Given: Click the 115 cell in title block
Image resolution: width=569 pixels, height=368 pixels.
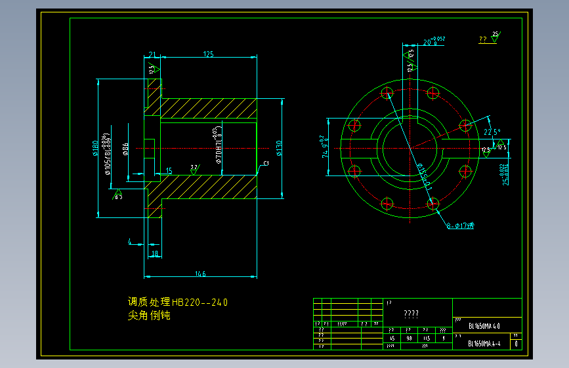Looking at the screenshot, I should click(x=427, y=339).
